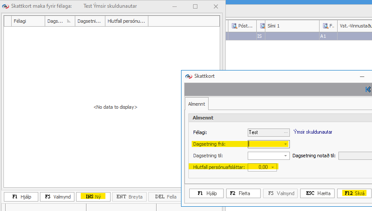
Task: Click the search icon in the Póst column header
Action: 234,26
